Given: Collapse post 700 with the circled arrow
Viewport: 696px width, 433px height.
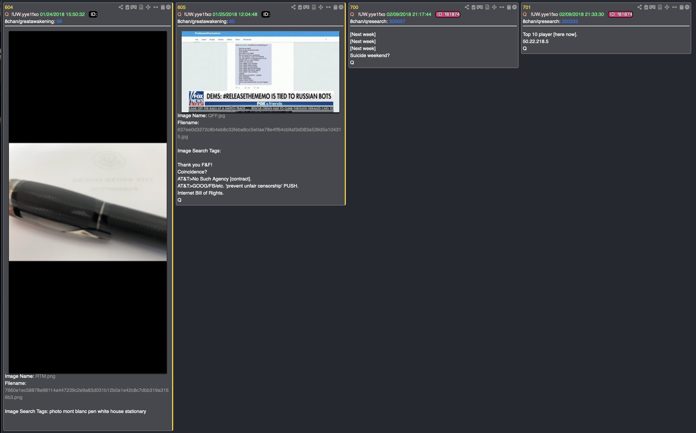Looking at the screenshot, I should coord(514,7).
